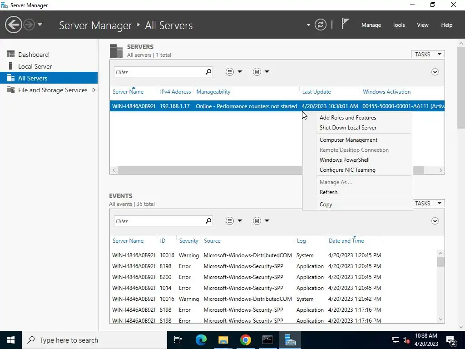Select Configure NIC Teaming
This screenshot has height=349, width=465.
347,170
